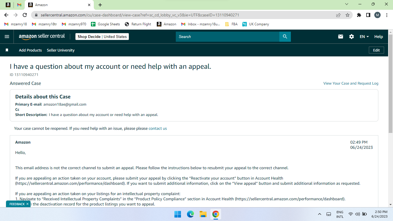The width and height of the screenshot is (393, 221).
Task: Open the FBA bookmarks folder
Action: tap(231, 24)
